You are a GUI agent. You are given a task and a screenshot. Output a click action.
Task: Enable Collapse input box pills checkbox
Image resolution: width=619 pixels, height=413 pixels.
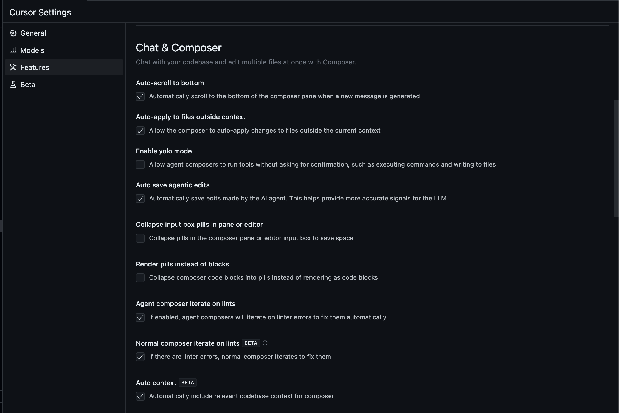tap(140, 238)
